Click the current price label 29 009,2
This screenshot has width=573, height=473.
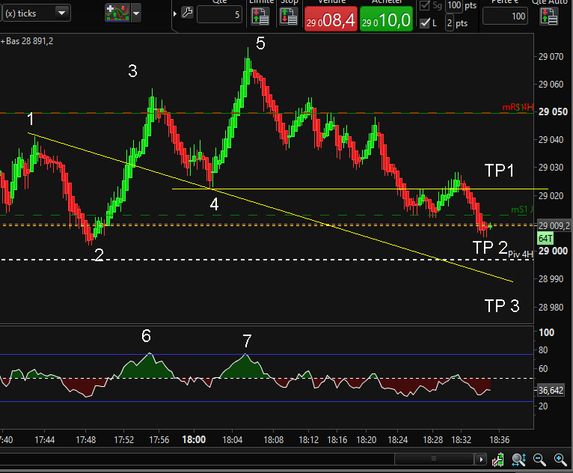pyautogui.click(x=554, y=225)
